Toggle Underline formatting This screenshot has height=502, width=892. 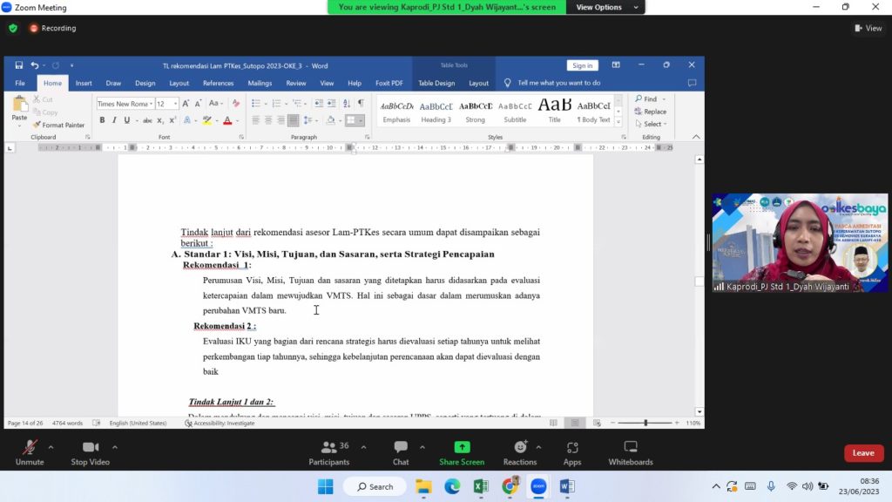[126, 120]
